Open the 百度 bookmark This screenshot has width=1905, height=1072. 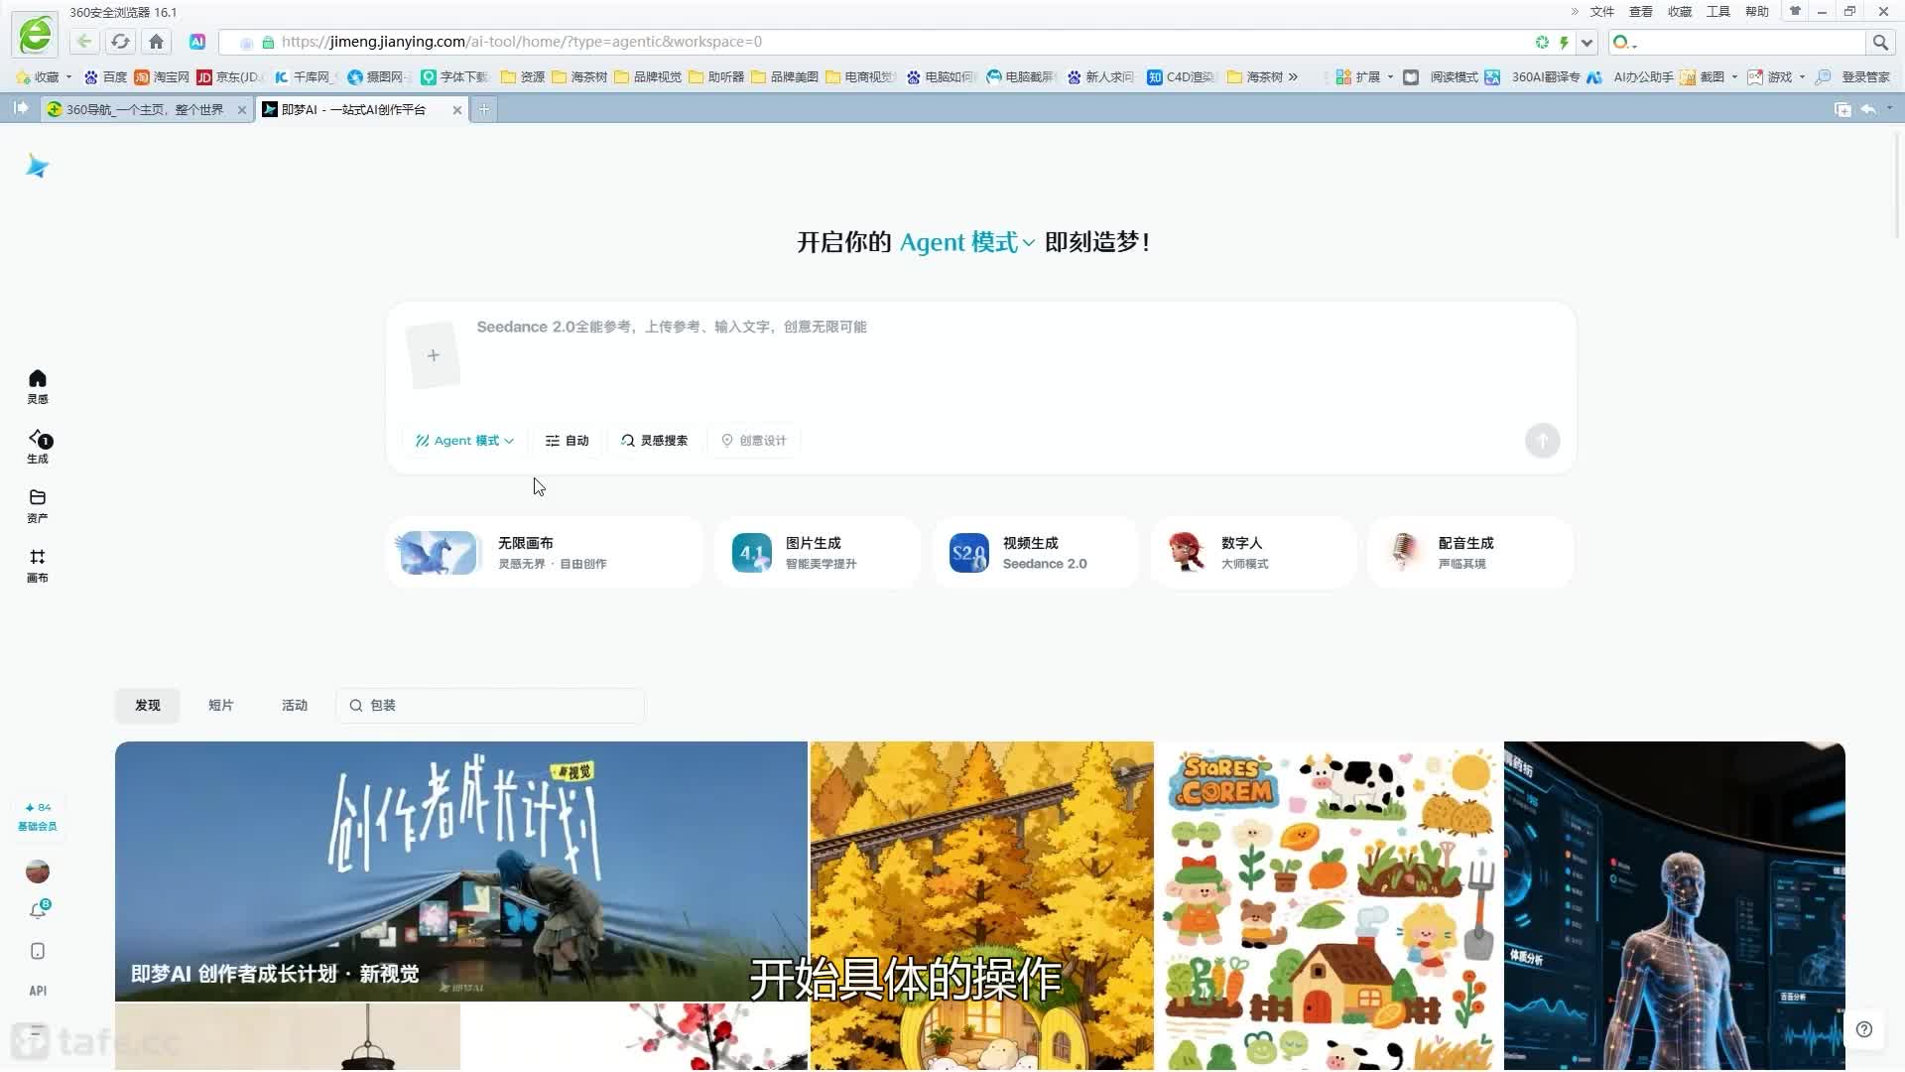coord(106,77)
